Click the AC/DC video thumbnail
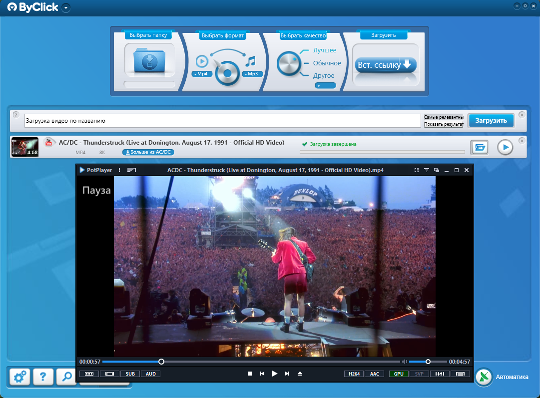Viewport: 540px width, 398px height. [x=25, y=147]
